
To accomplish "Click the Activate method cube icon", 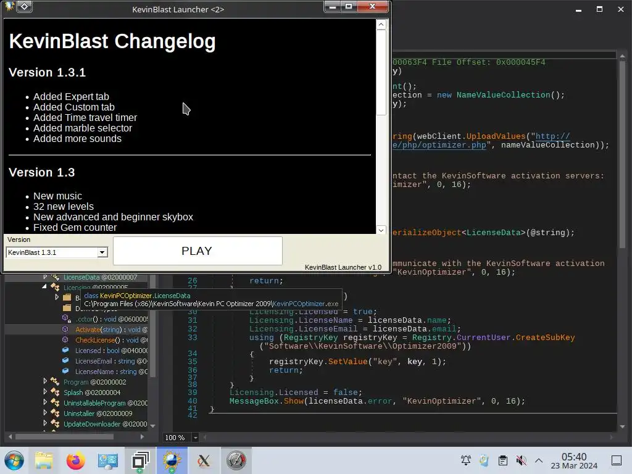I will tap(65, 330).
